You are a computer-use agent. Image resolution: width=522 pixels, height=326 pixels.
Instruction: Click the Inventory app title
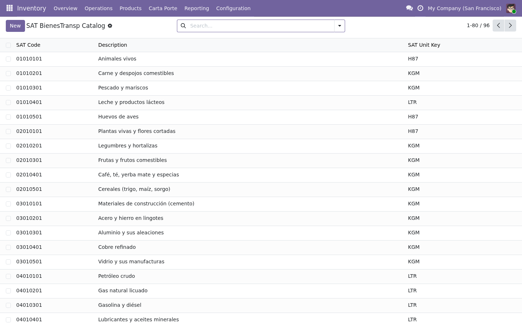click(32, 8)
